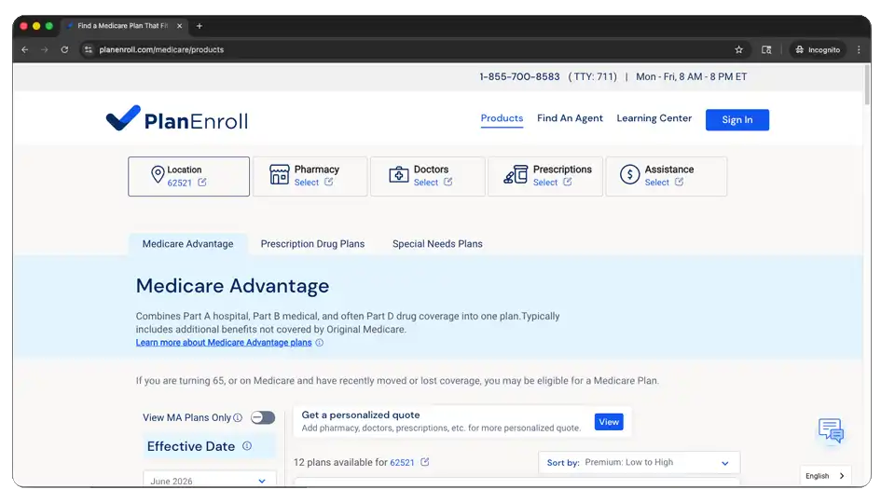Click site info icon in address bar
This screenshot has height=503, width=895.
tap(88, 49)
